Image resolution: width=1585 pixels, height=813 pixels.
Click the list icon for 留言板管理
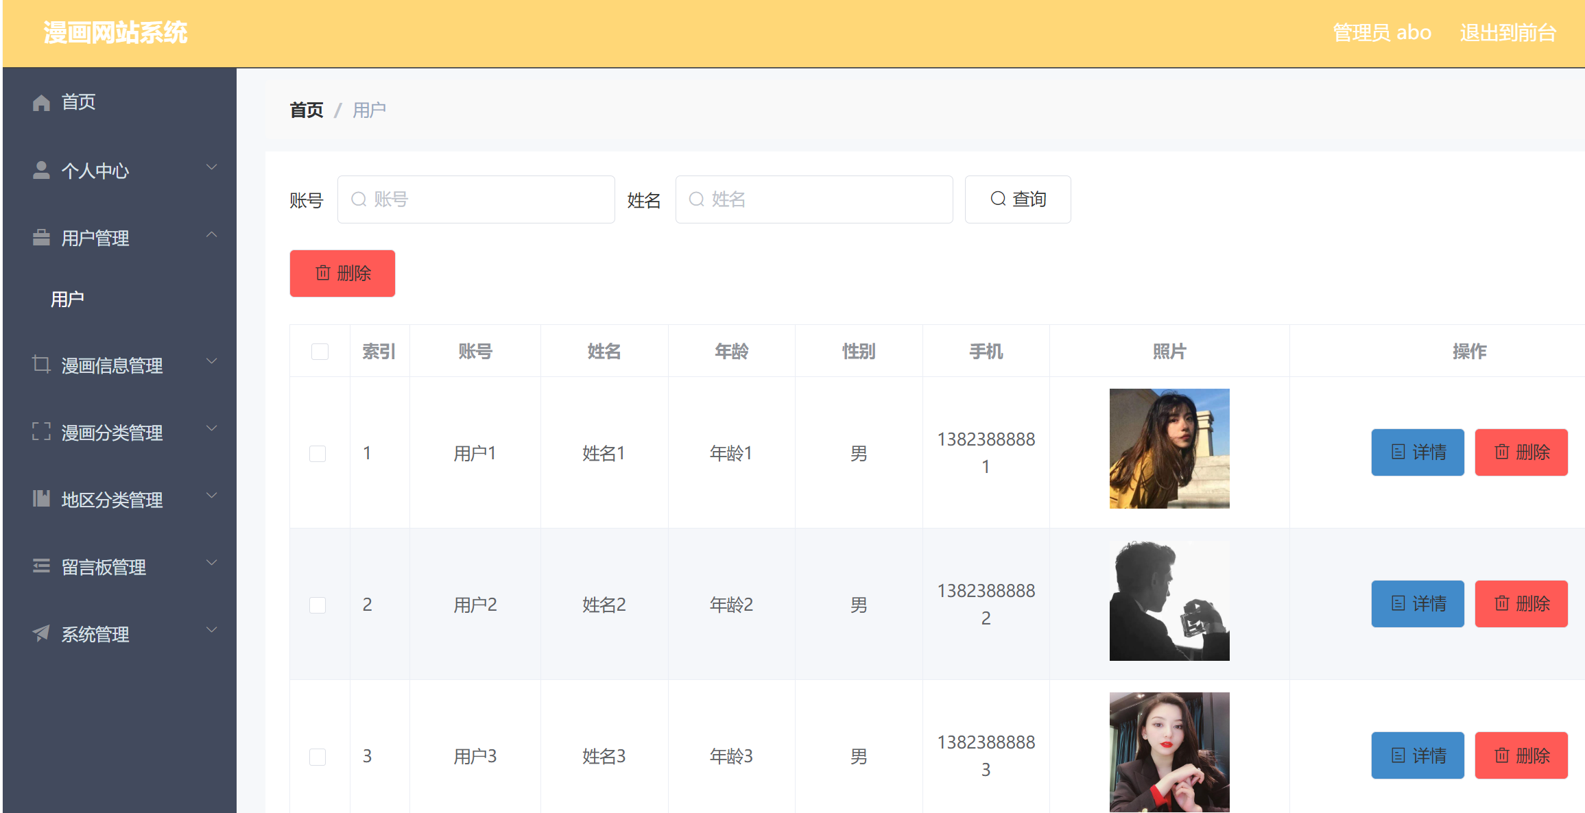(x=41, y=566)
